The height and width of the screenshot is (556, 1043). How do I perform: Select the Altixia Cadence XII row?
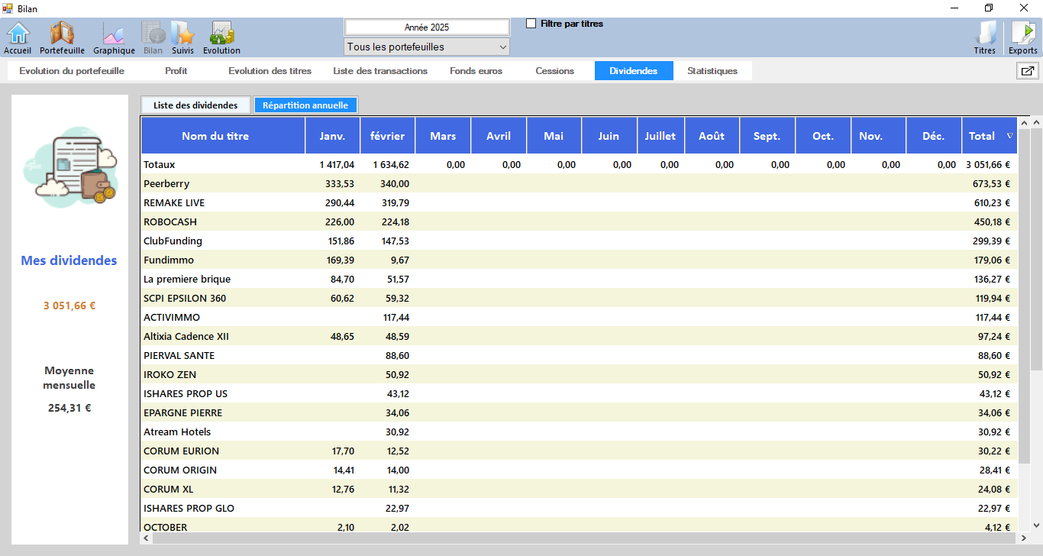(x=579, y=336)
